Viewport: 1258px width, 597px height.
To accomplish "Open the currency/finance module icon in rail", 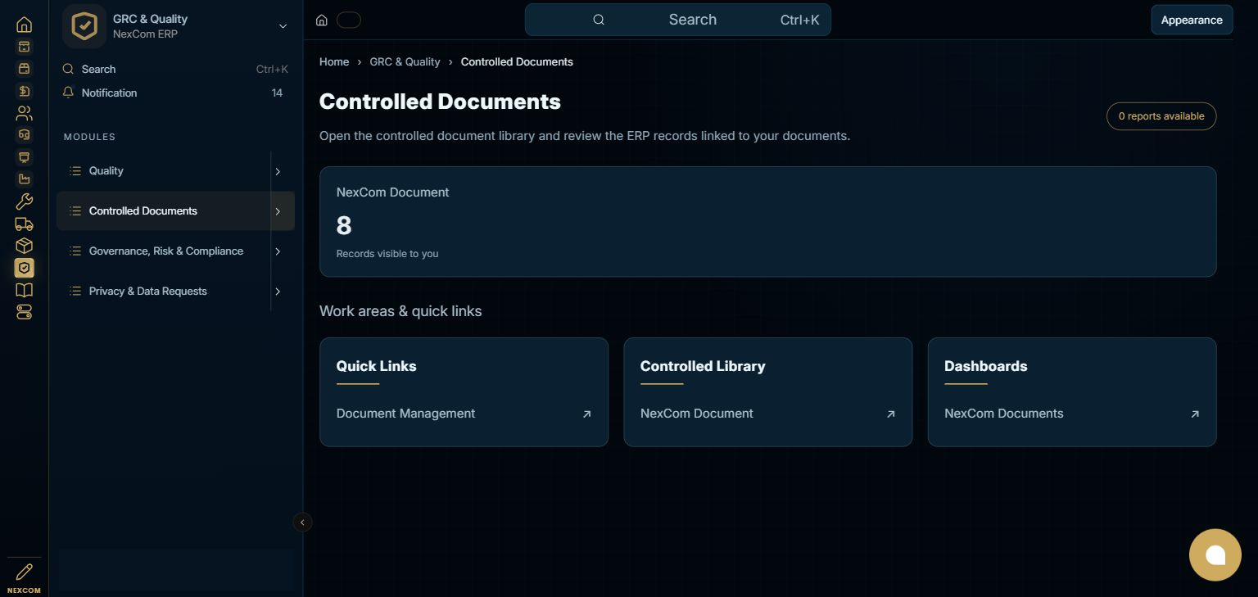I will [x=24, y=91].
